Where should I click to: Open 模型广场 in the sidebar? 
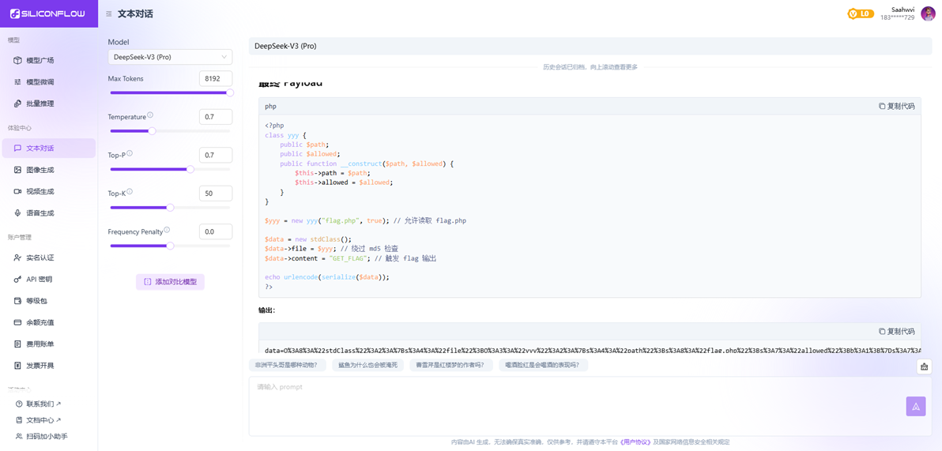(40, 61)
